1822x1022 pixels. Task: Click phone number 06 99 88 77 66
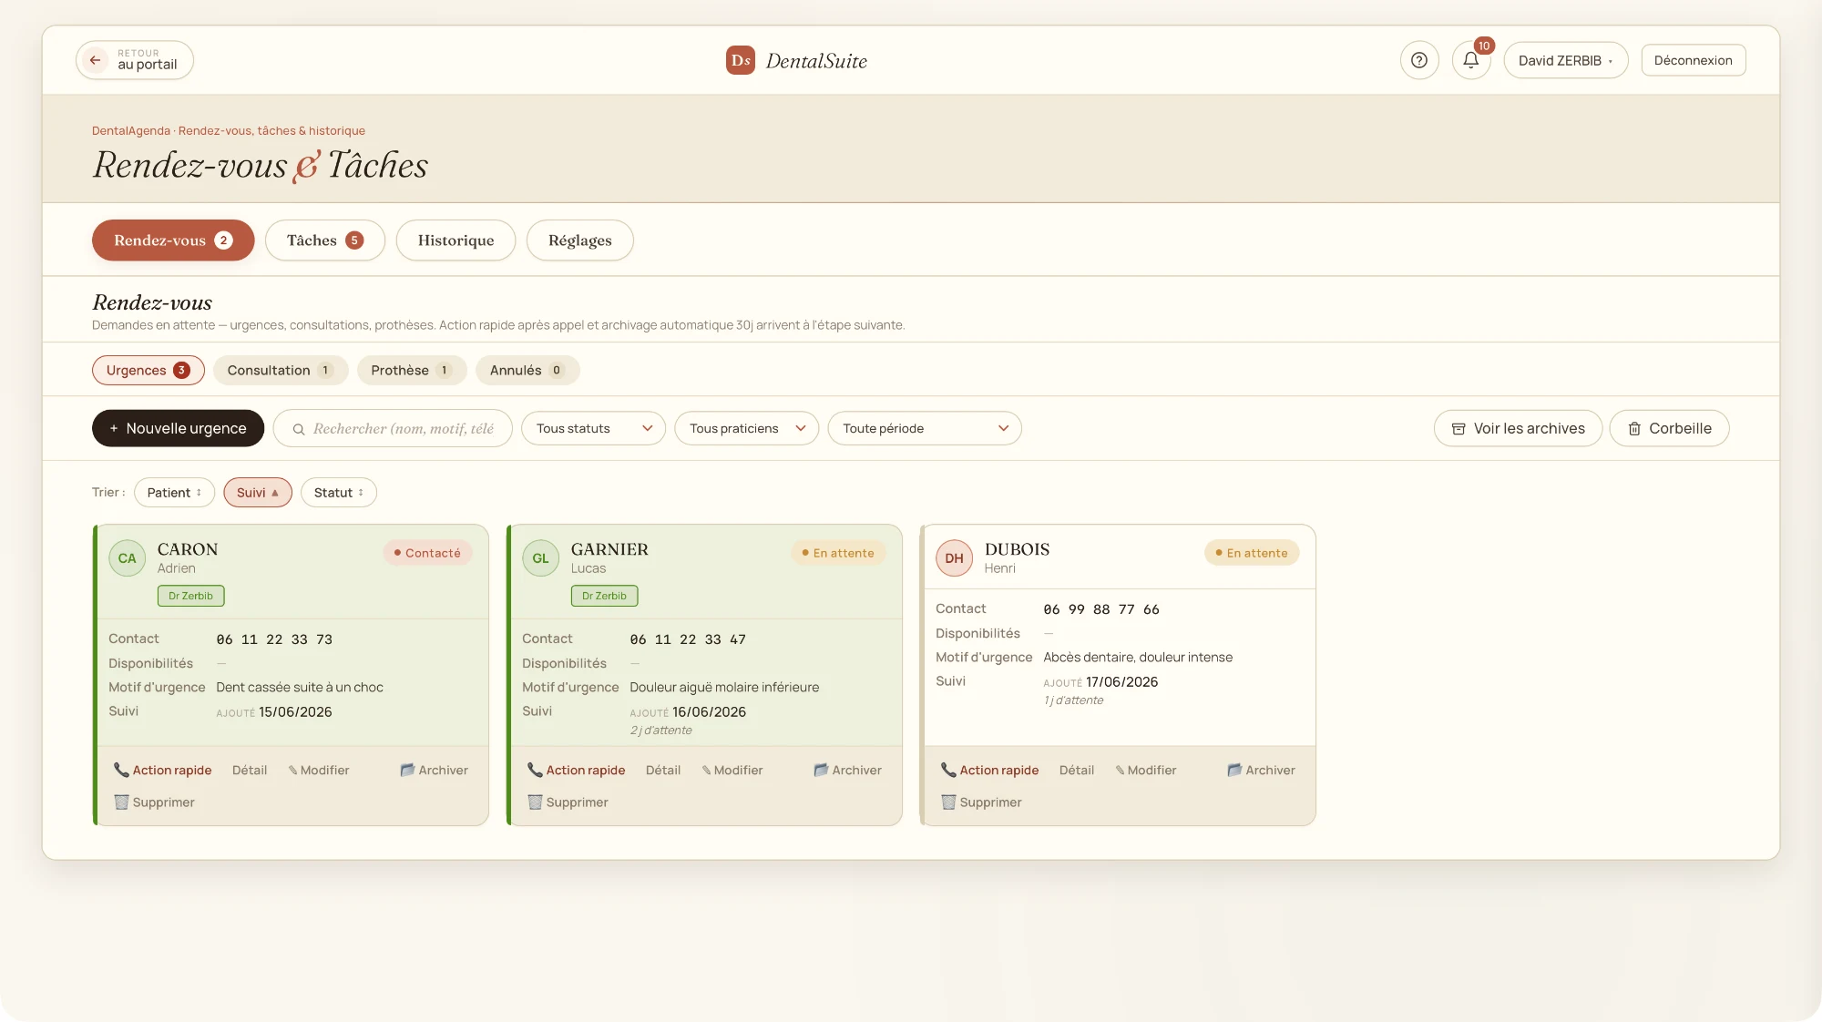pyautogui.click(x=1101, y=609)
